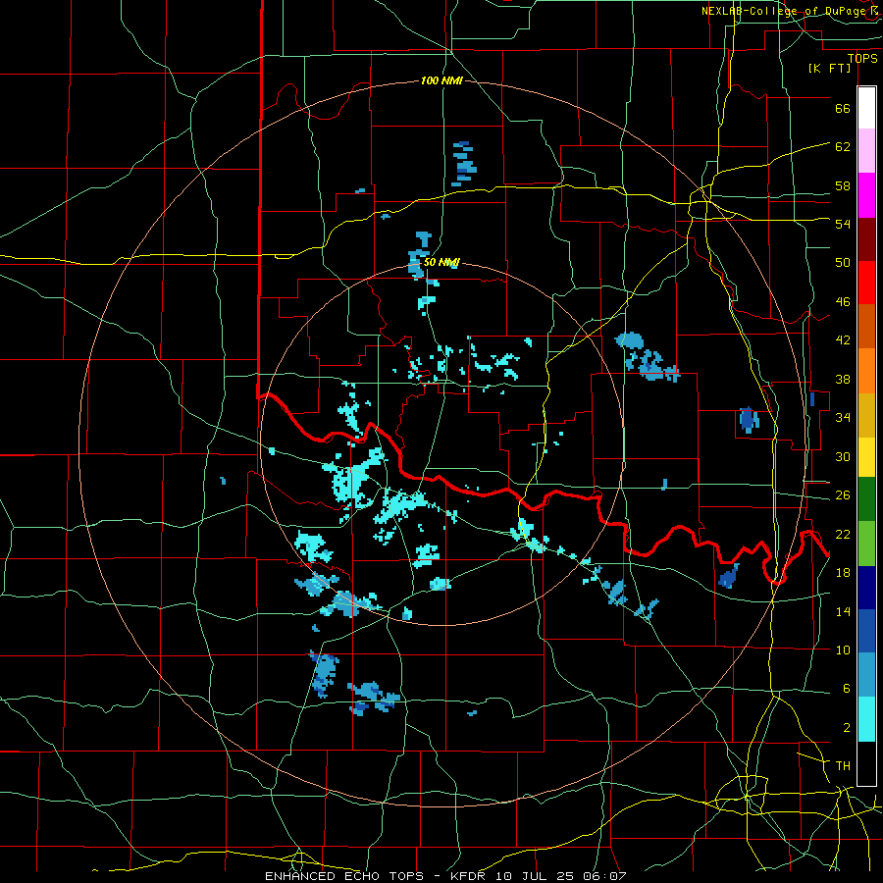Click the "ENHANCED ECHO TOPS" product title
This screenshot has width=883, height=883.
(x=344, y=876)
